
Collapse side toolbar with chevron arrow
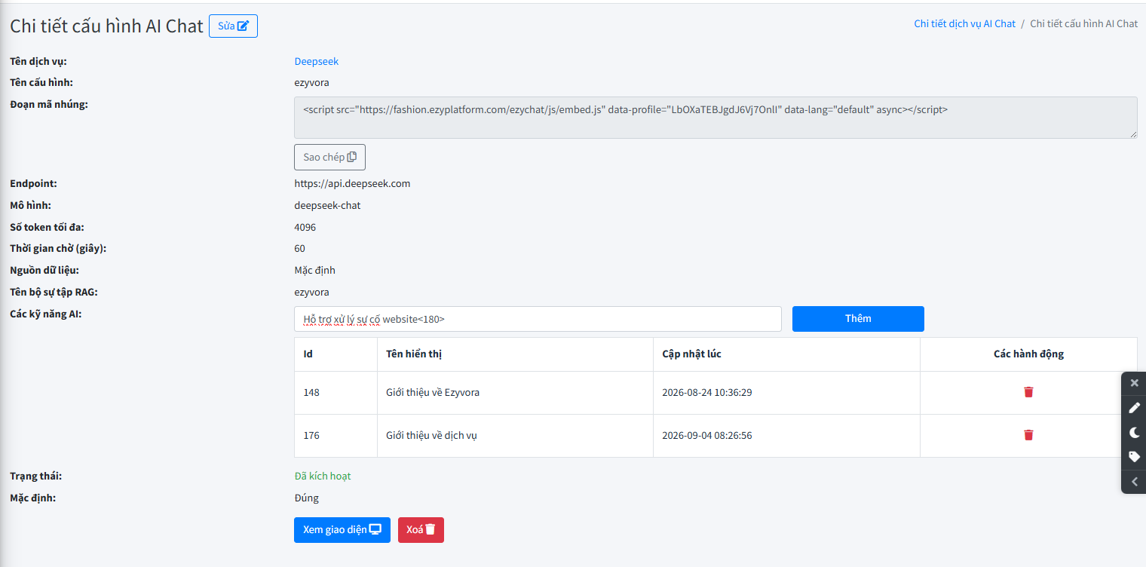coord(1134,482)
